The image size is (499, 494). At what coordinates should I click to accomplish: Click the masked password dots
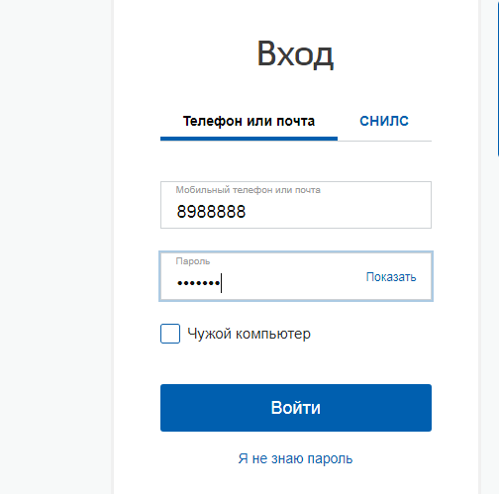tap(198, 283)
